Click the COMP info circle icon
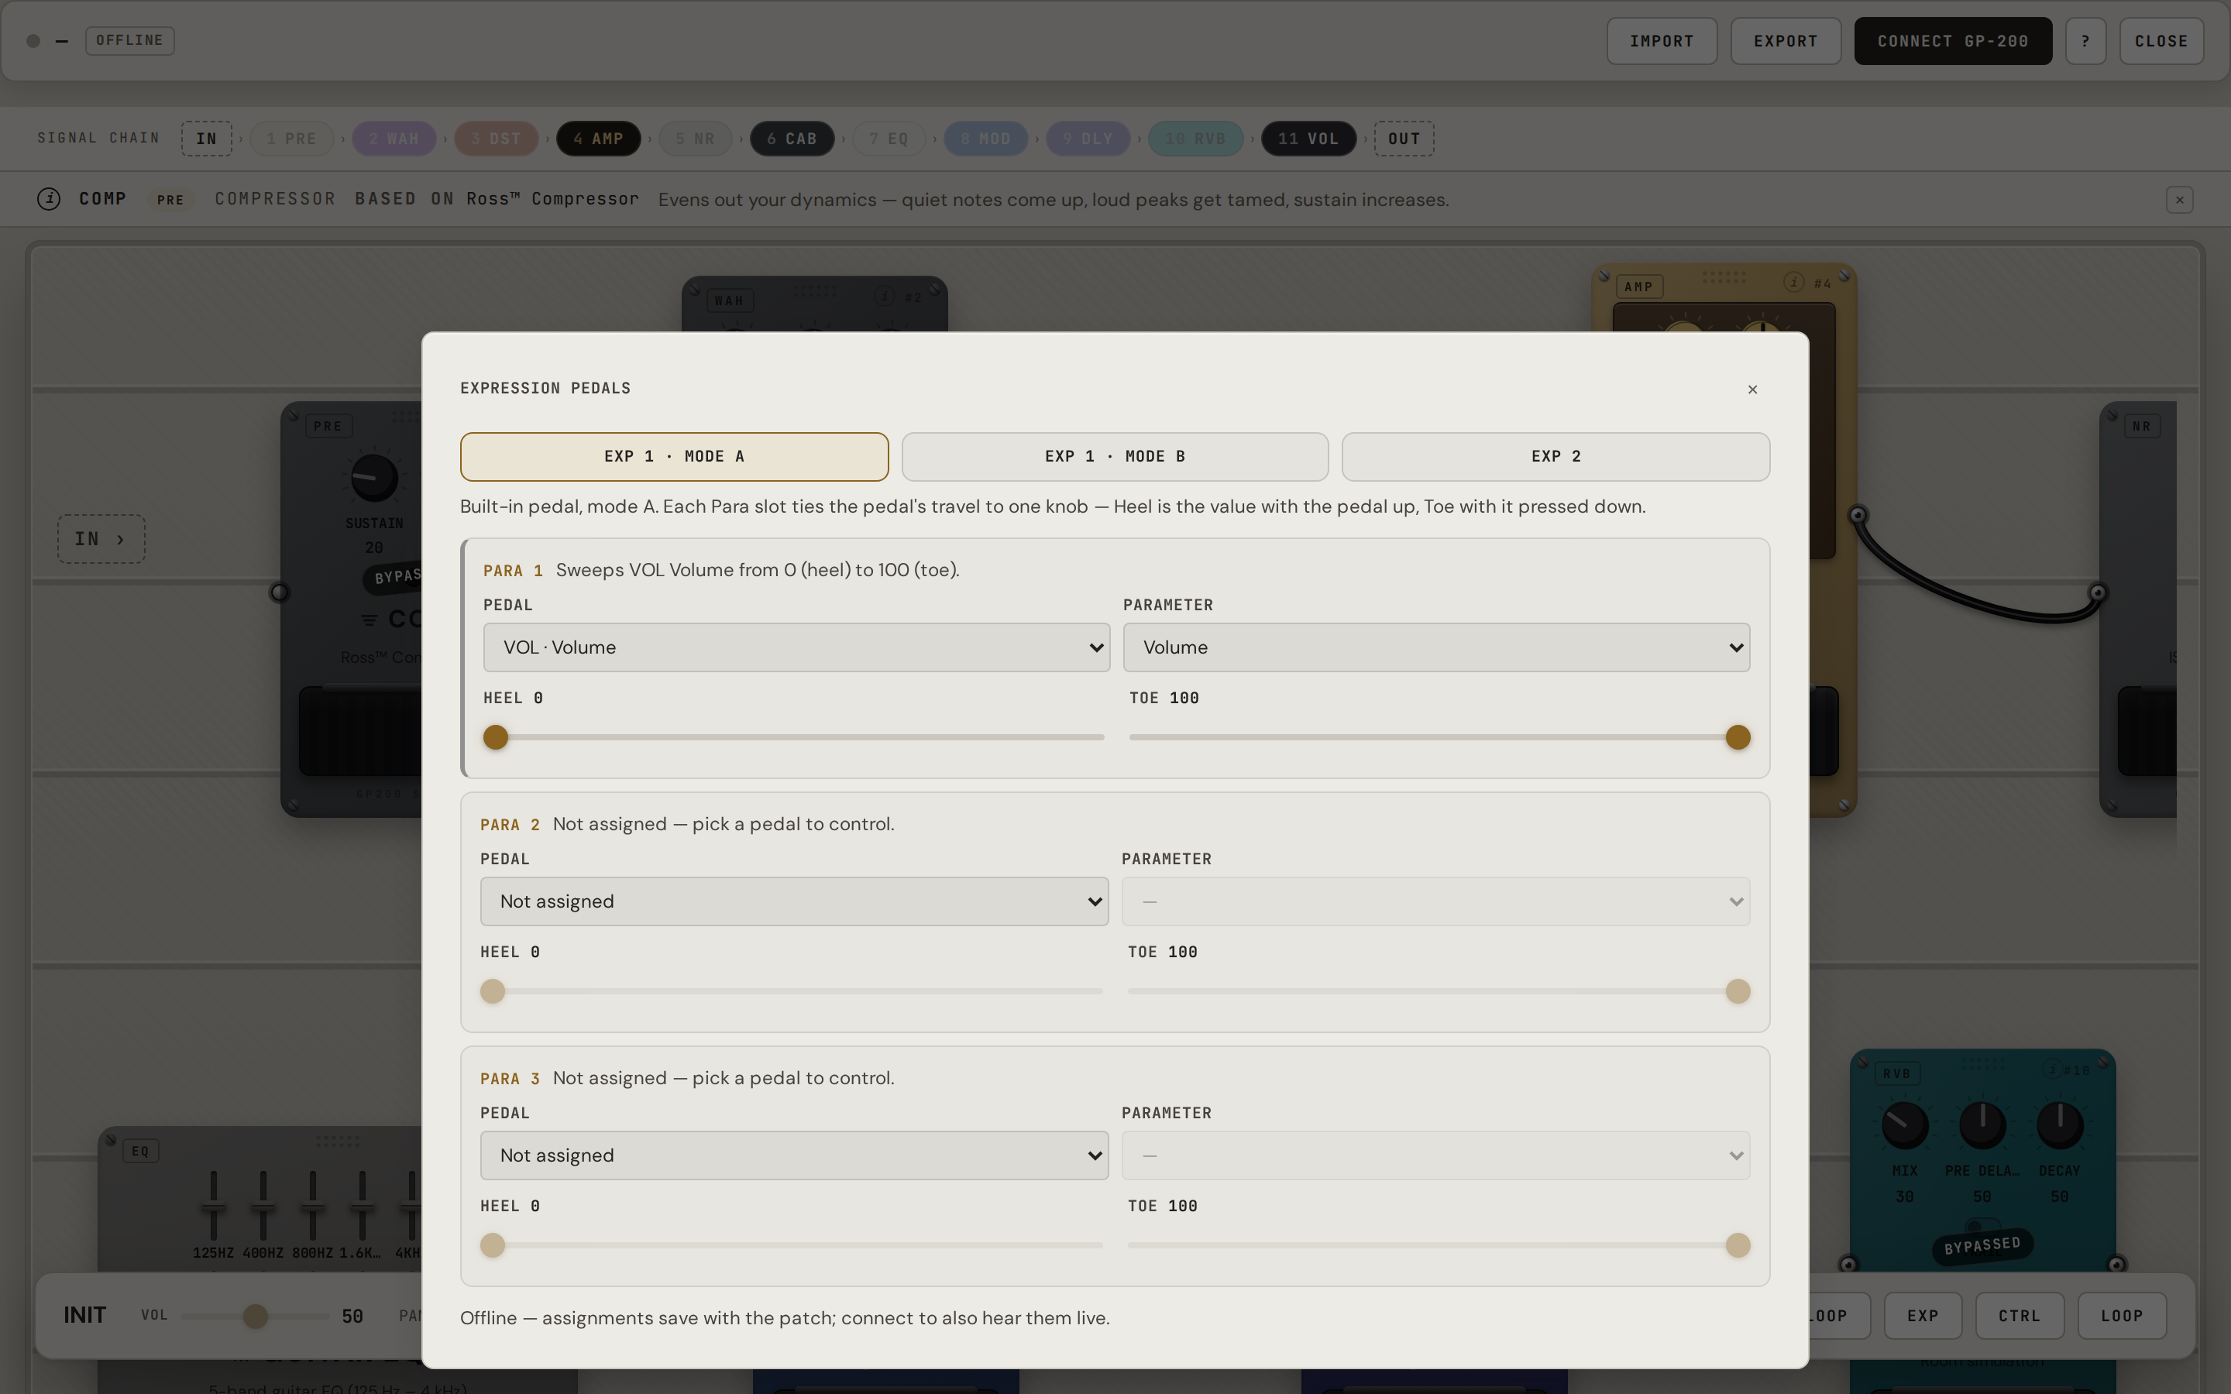 click(x=49, y=198)
